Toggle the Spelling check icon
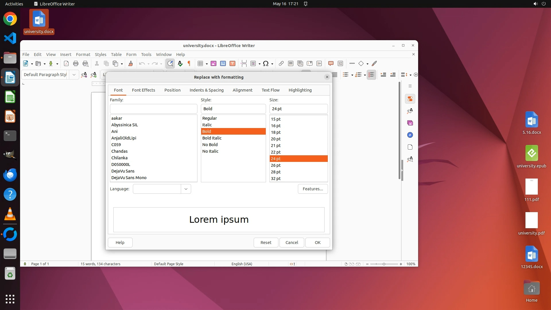 pos(180,64)
